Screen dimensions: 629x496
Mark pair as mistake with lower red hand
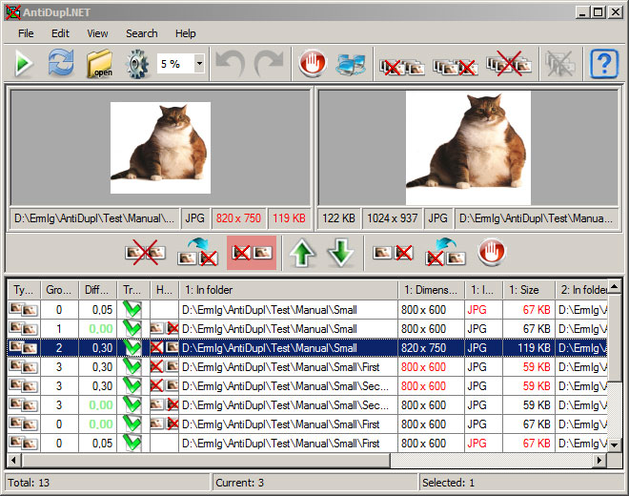tap(492, 252)
